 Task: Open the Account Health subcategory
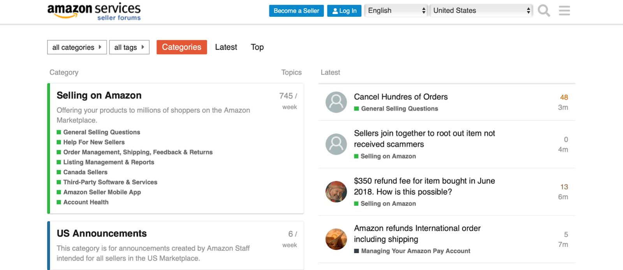[86, 202]
